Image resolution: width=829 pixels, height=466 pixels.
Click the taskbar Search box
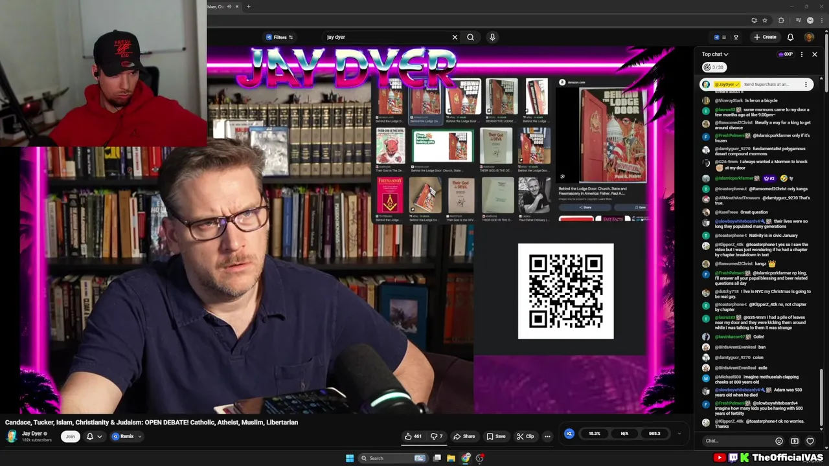tap(394, 458)
